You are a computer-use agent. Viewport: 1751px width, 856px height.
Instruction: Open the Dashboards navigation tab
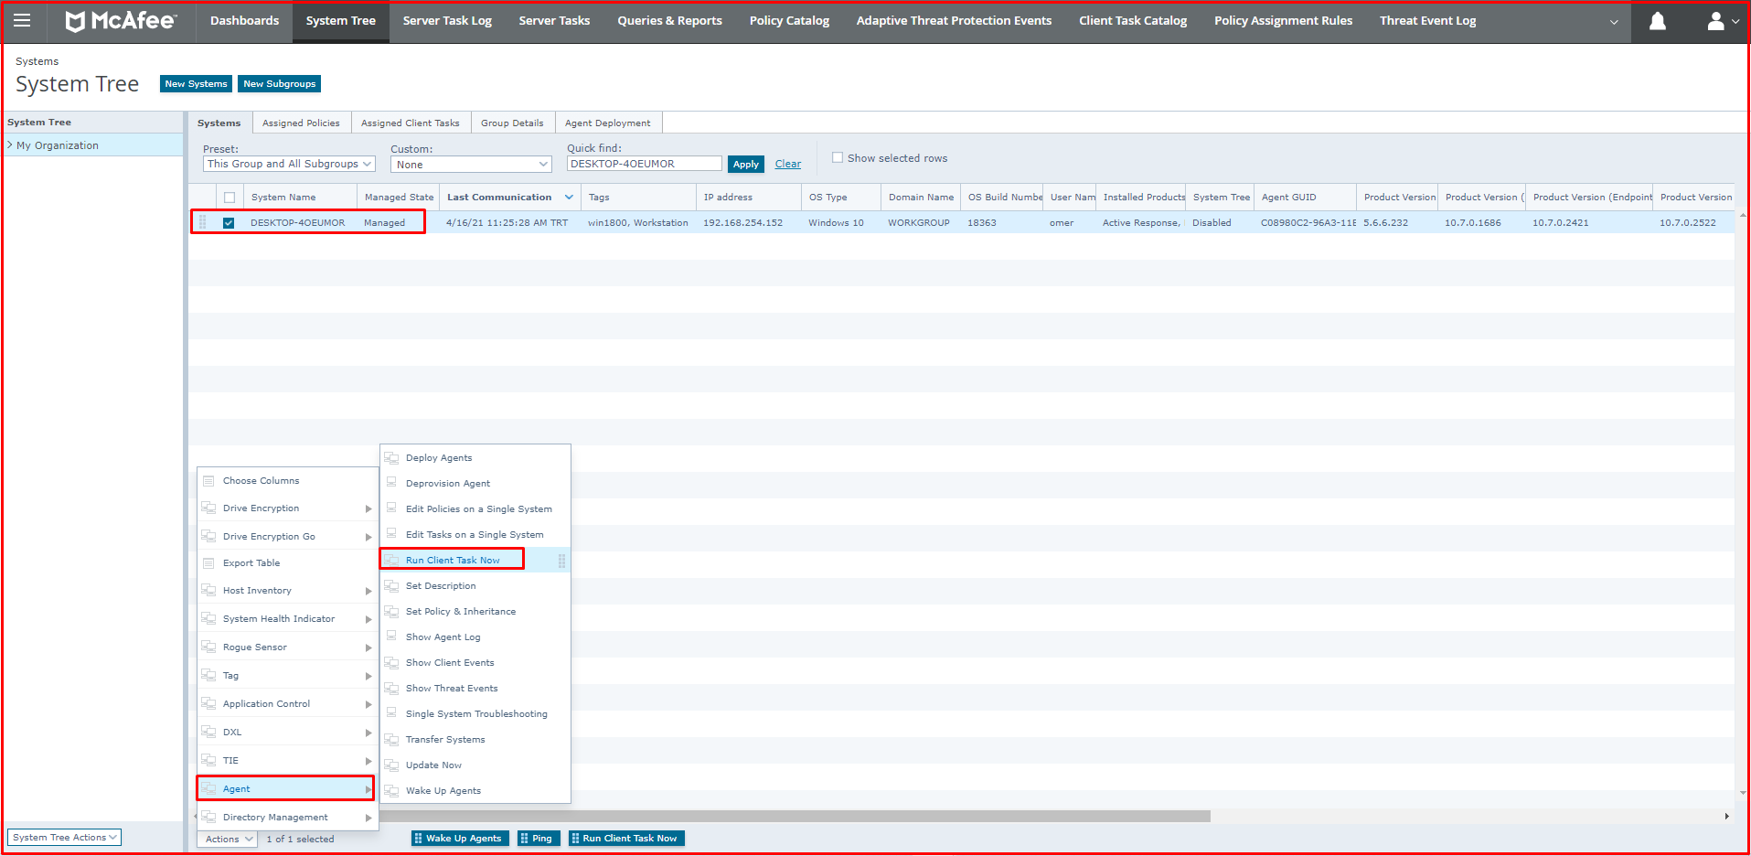pos(244,21)
